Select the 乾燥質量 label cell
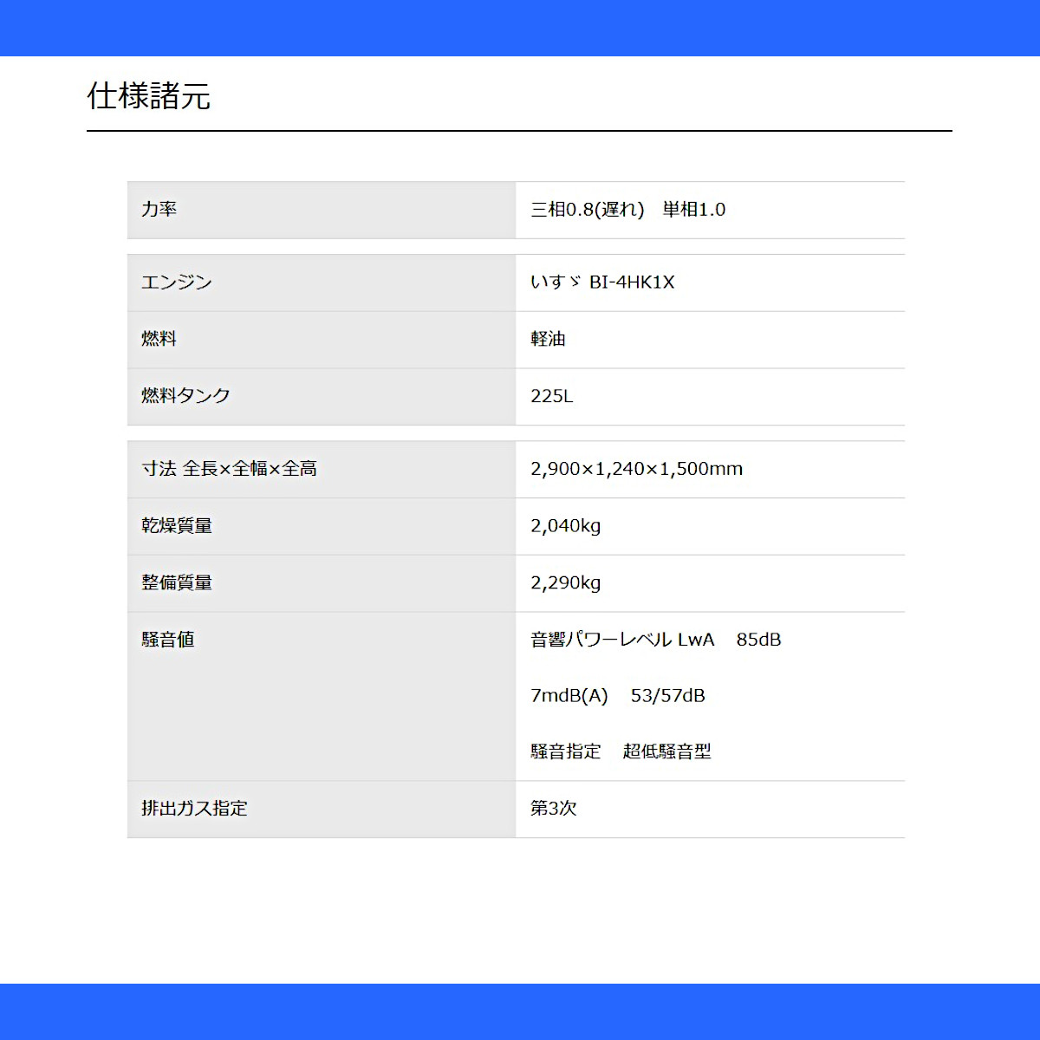This screenshot has height=1040, width=1040. point(322,526)
